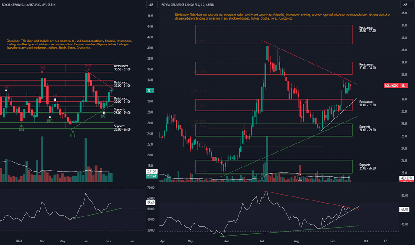Click the disclaimer text on daily chart
This screenshot has width=415, height=245.
282,16
